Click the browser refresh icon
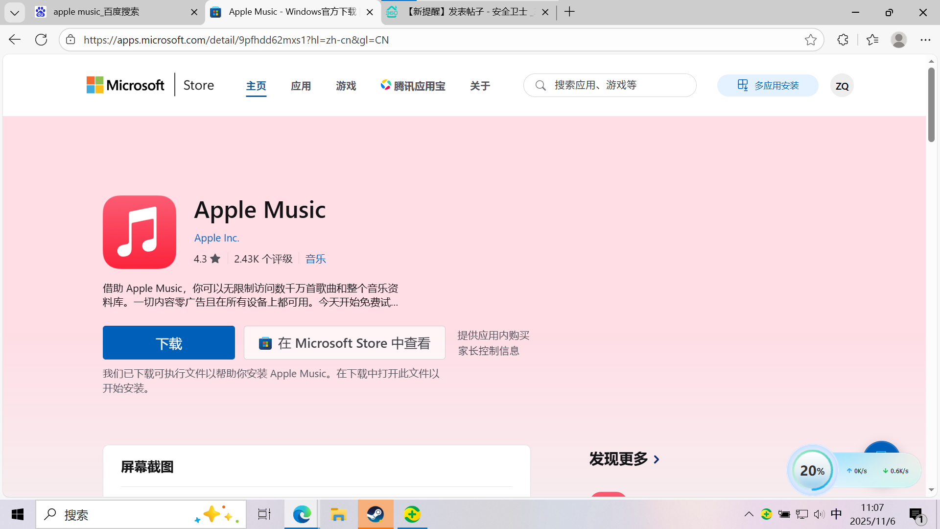Viewport: 940px width, 529px height. pos(41,40)
